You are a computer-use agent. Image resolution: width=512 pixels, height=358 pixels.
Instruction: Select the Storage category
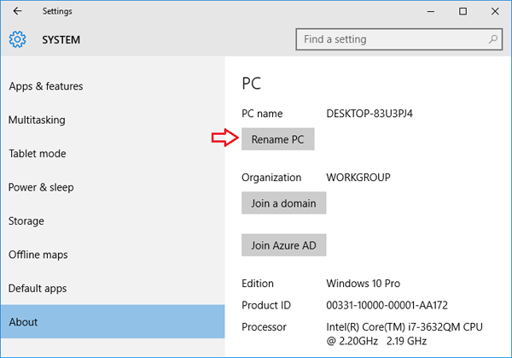click(x=26, y=221)
